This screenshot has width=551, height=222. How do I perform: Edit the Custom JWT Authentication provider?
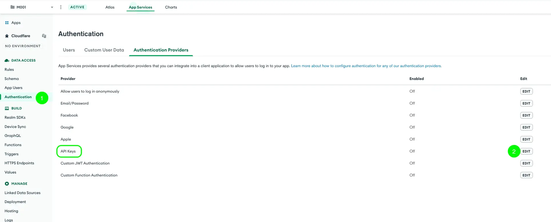click(526, 163)
